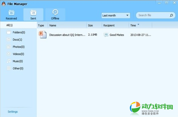
Task: Switch to the Sent files tab
Action: point(33,15)
